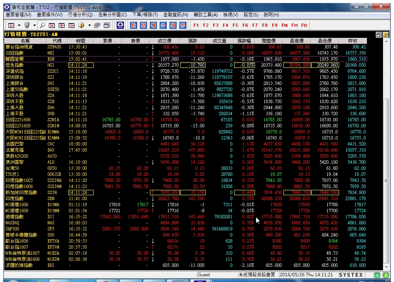Open the 行情分析(Q) menu
394x282 pixels.
coord(80,15)
